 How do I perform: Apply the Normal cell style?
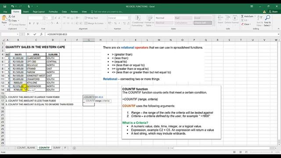pos(164,18)
